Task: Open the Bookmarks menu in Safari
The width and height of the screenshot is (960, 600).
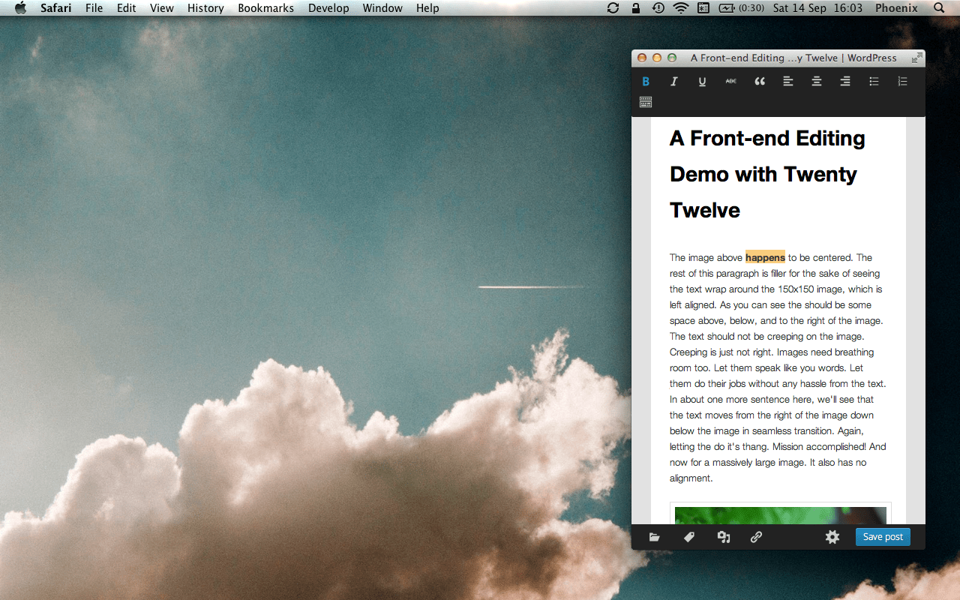Action: (265, 8)
